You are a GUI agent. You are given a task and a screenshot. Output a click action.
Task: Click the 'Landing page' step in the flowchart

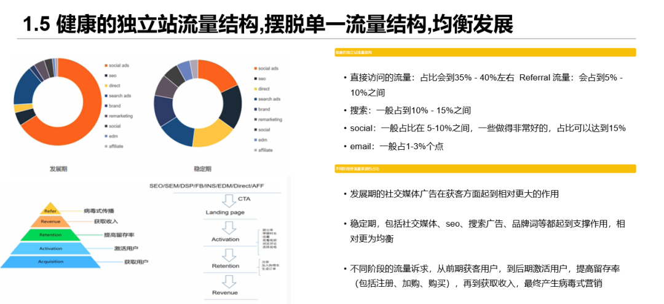point(225,212)
